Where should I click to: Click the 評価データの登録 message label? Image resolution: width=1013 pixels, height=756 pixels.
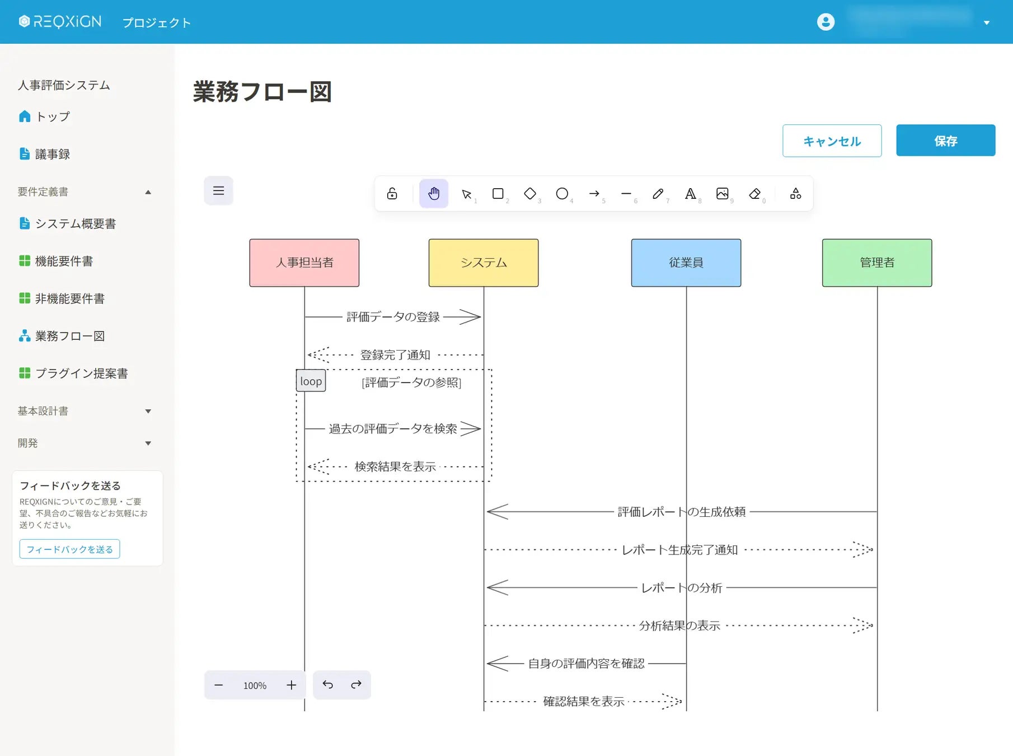[393, 317]
